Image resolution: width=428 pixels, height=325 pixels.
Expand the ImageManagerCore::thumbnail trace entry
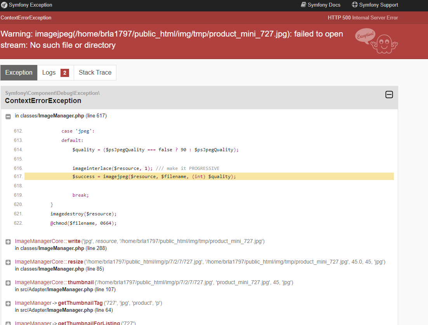(x=8, y=283)
